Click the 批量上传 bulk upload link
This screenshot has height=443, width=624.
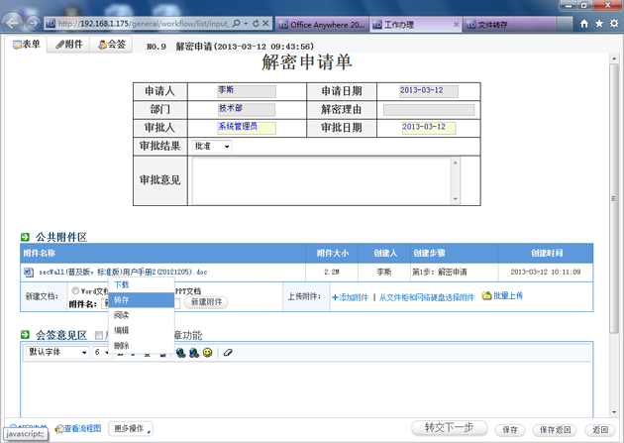[507, 296]
